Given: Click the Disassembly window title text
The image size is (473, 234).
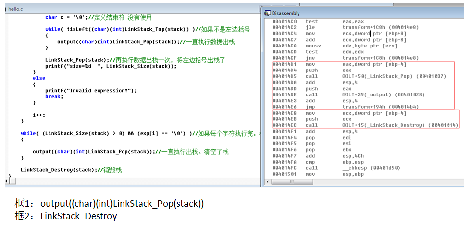Looking at the screenshot, I should pyautogui.click(x=286, y=13).
